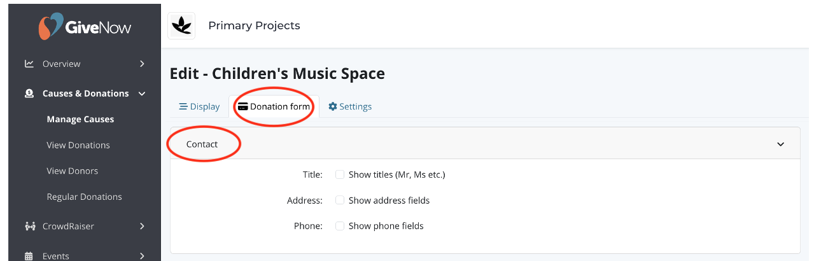
Task: Click the Settings gear icon
Action: click(x=332, y=106)
